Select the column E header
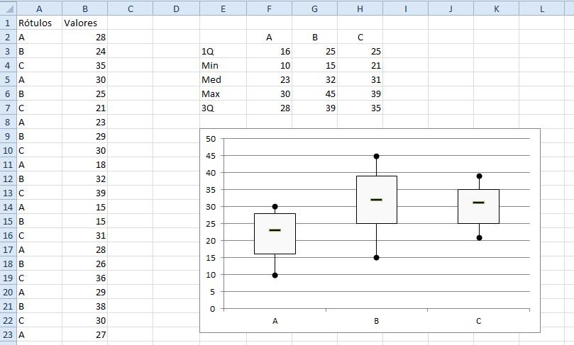Viewport: 574px width, 345px height. tap(223, 8)
